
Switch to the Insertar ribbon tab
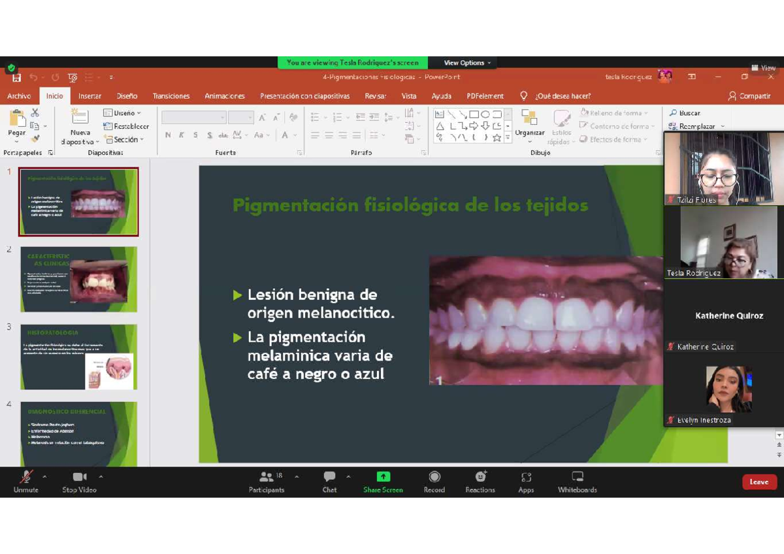(x=90, y=95)
